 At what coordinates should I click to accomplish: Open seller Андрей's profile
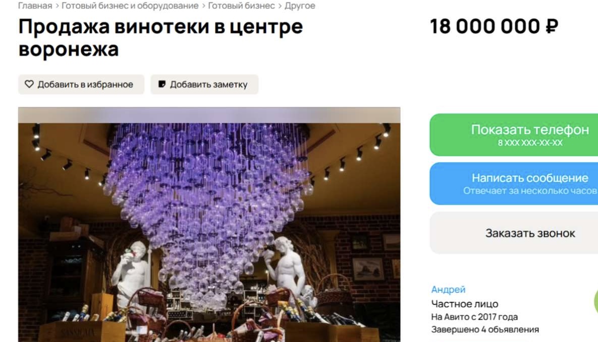point(448,290)
